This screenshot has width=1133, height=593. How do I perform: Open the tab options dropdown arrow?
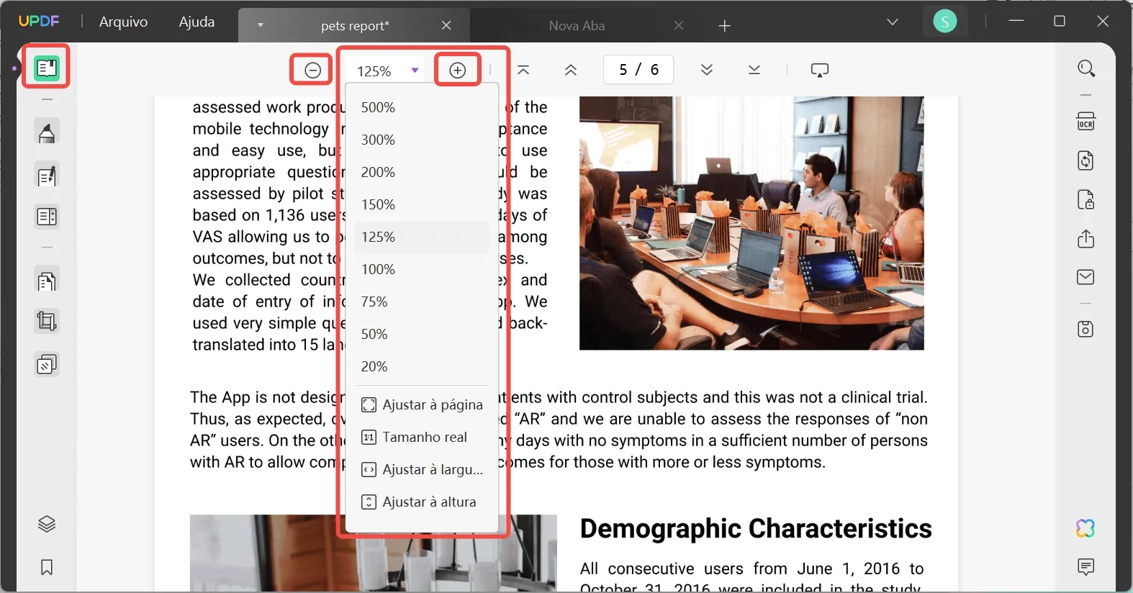coord(261,25)
